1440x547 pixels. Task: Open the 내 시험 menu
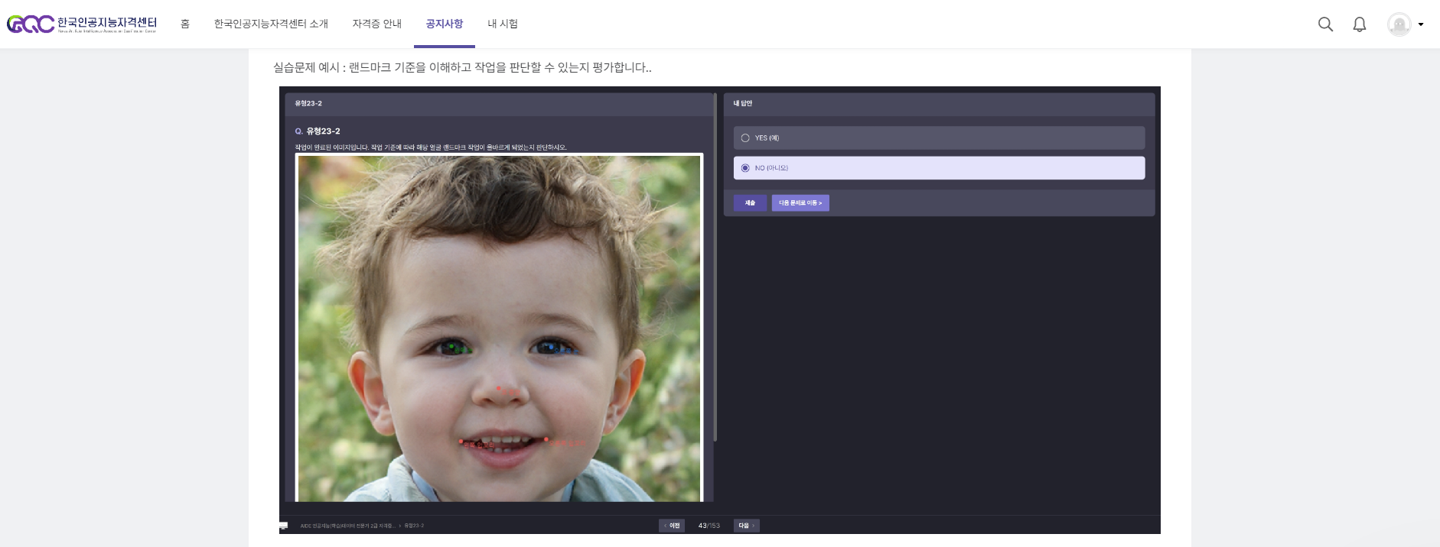coord(503,24)
